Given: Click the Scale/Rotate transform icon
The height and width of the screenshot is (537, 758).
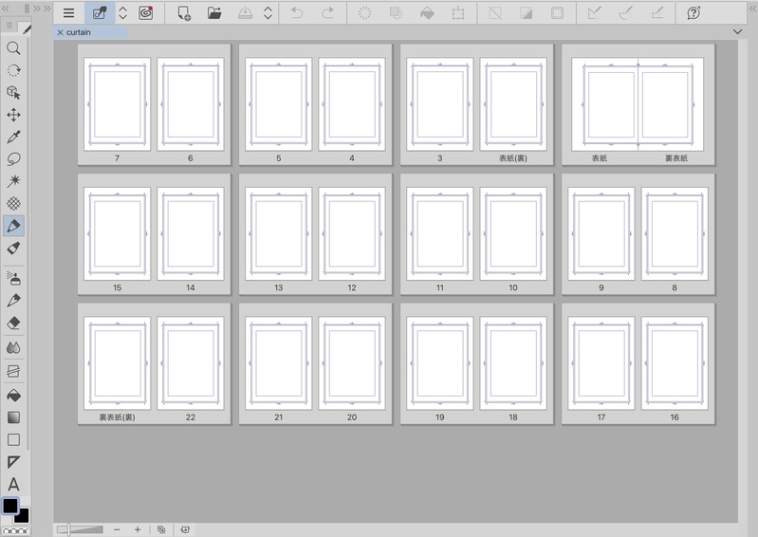Looking at the screenshot, I should point(458,13).
